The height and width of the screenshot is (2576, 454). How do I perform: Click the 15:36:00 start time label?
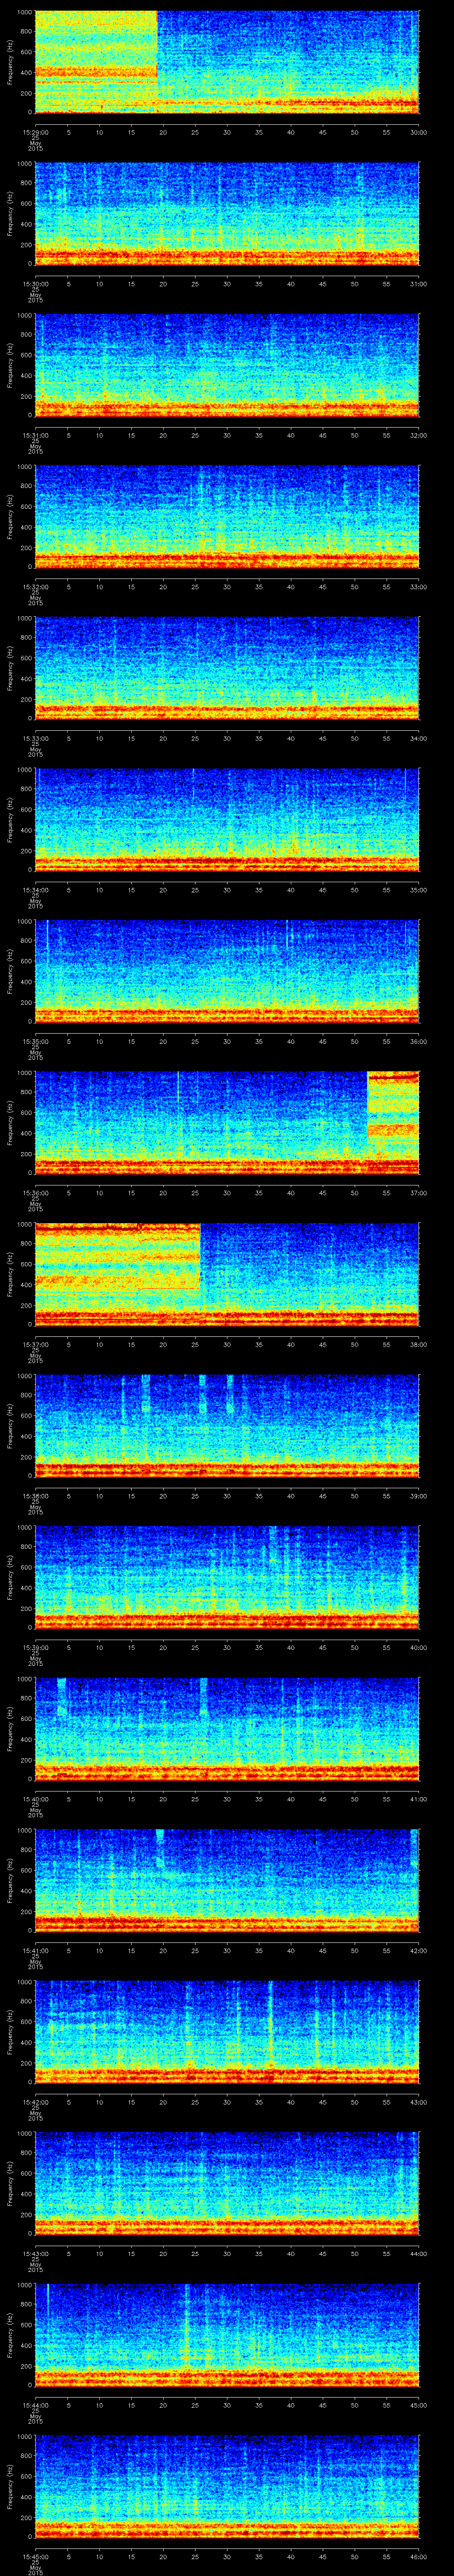tap(36, 1193)
